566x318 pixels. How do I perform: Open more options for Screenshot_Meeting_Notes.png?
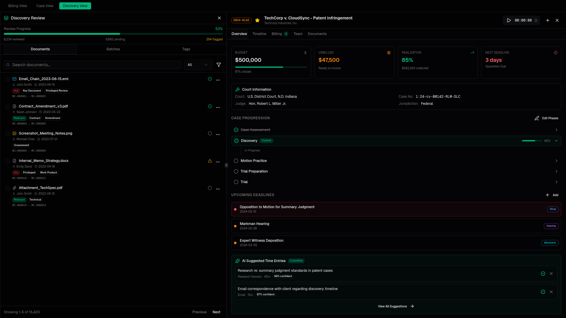tap(218, 135)
